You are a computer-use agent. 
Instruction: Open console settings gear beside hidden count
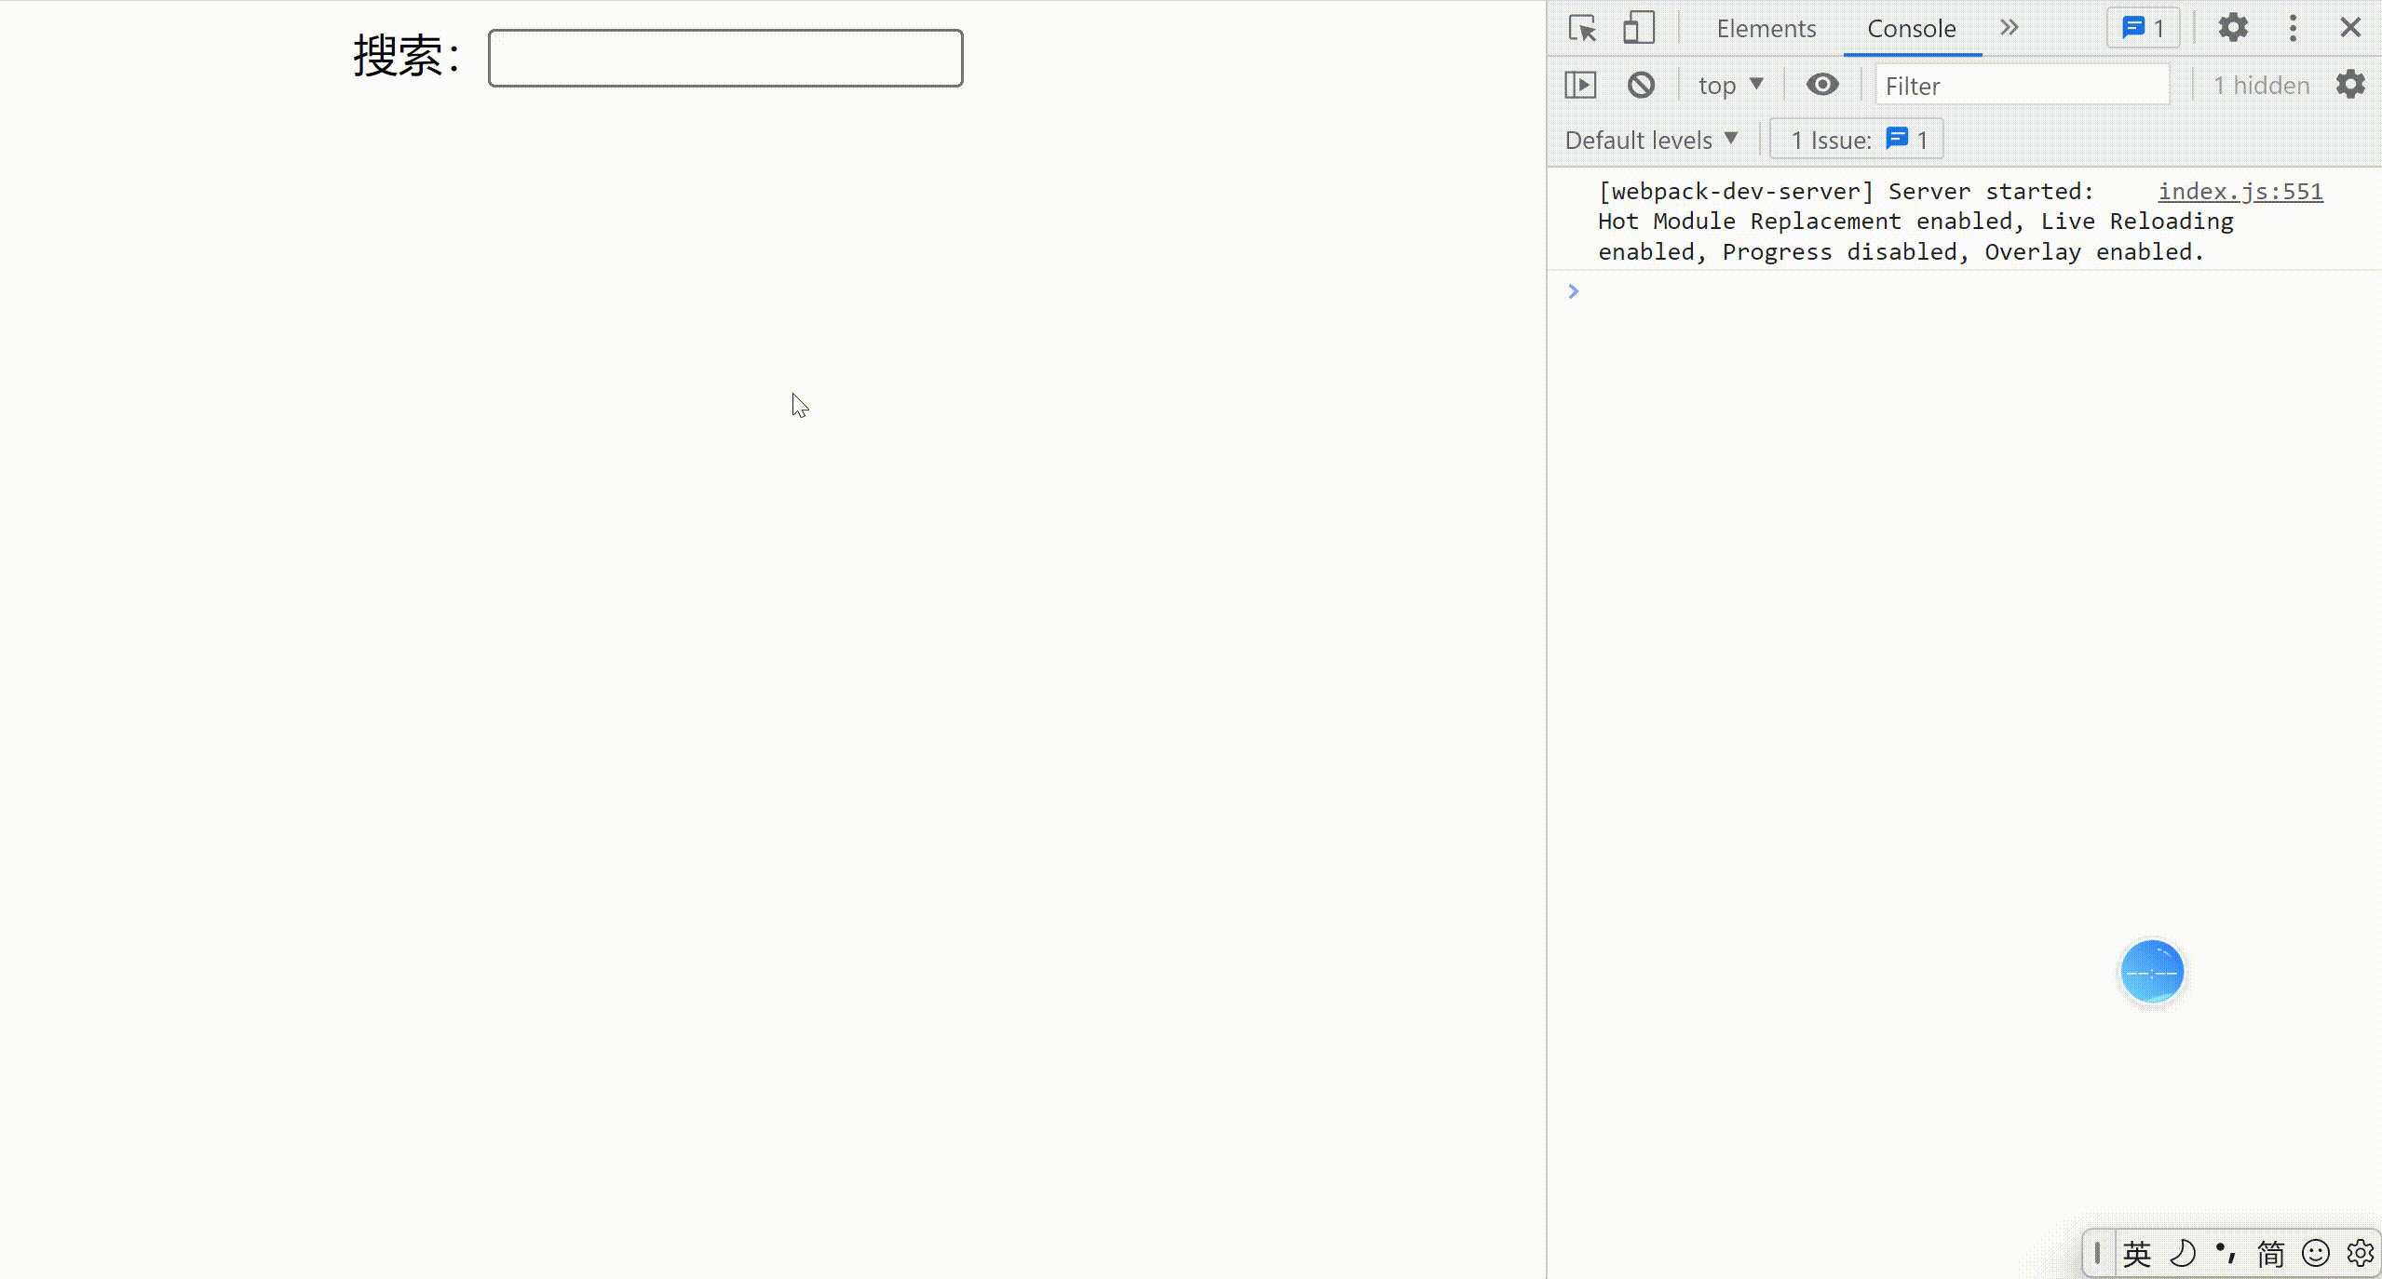click(2350, 85)
